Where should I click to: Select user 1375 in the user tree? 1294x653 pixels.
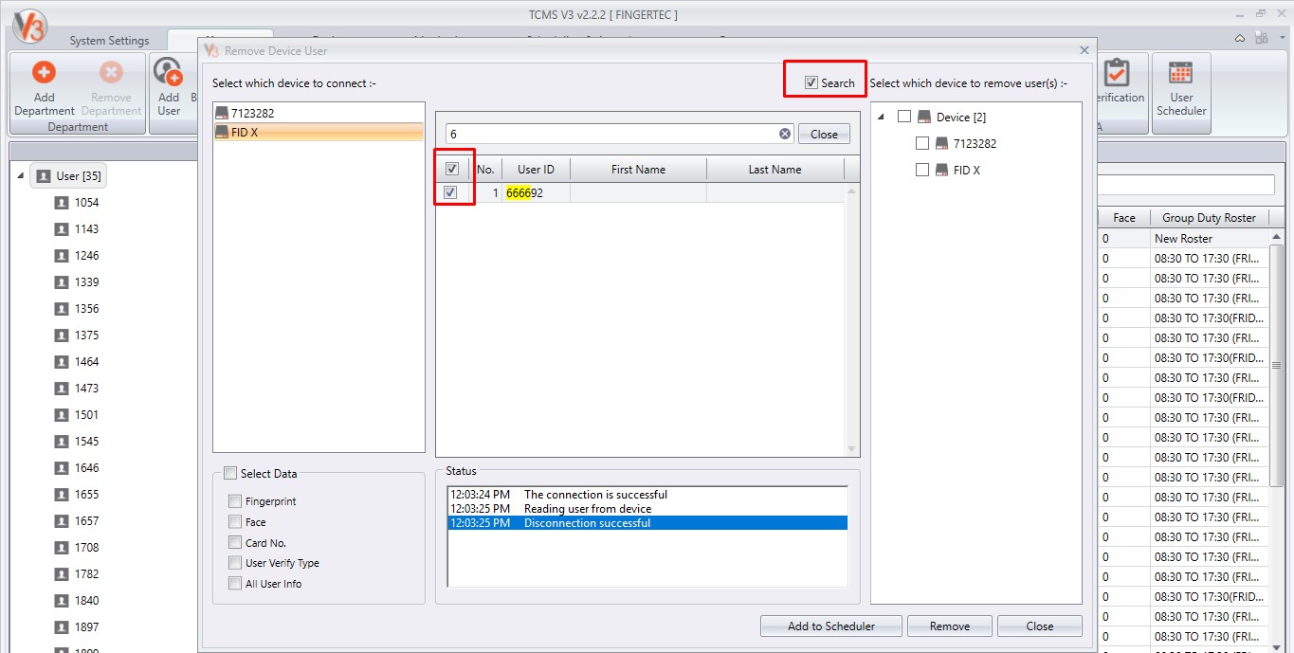pos(86,336)
